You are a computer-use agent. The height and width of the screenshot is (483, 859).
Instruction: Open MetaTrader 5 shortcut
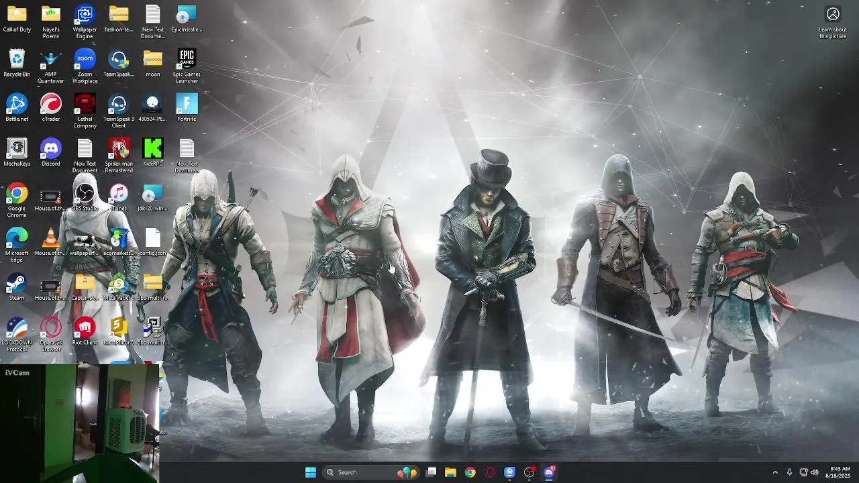pos(119,287)
